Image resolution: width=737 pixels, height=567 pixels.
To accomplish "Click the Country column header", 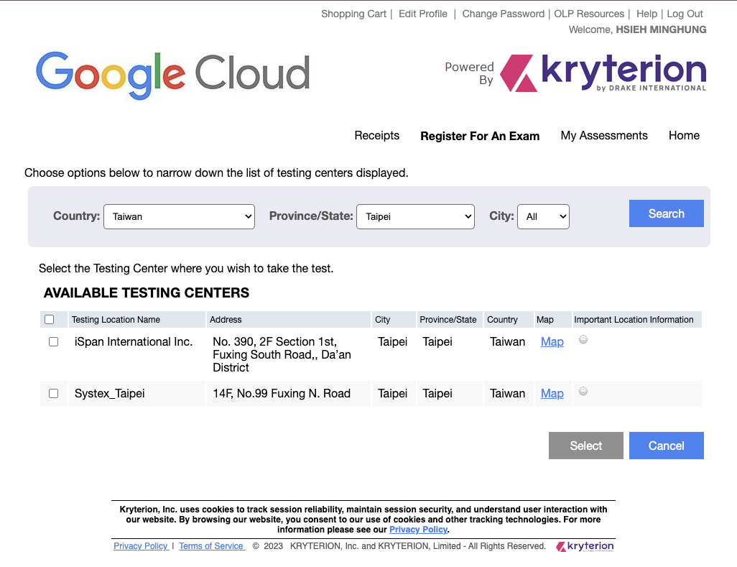I will click(509, 320).
